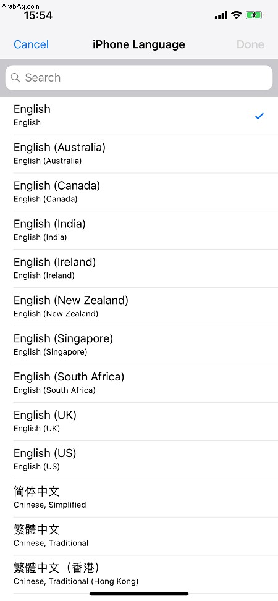278x601 pixels.
Task: Pick English (Singapore) as iPhone language
Action: point(139,345)
